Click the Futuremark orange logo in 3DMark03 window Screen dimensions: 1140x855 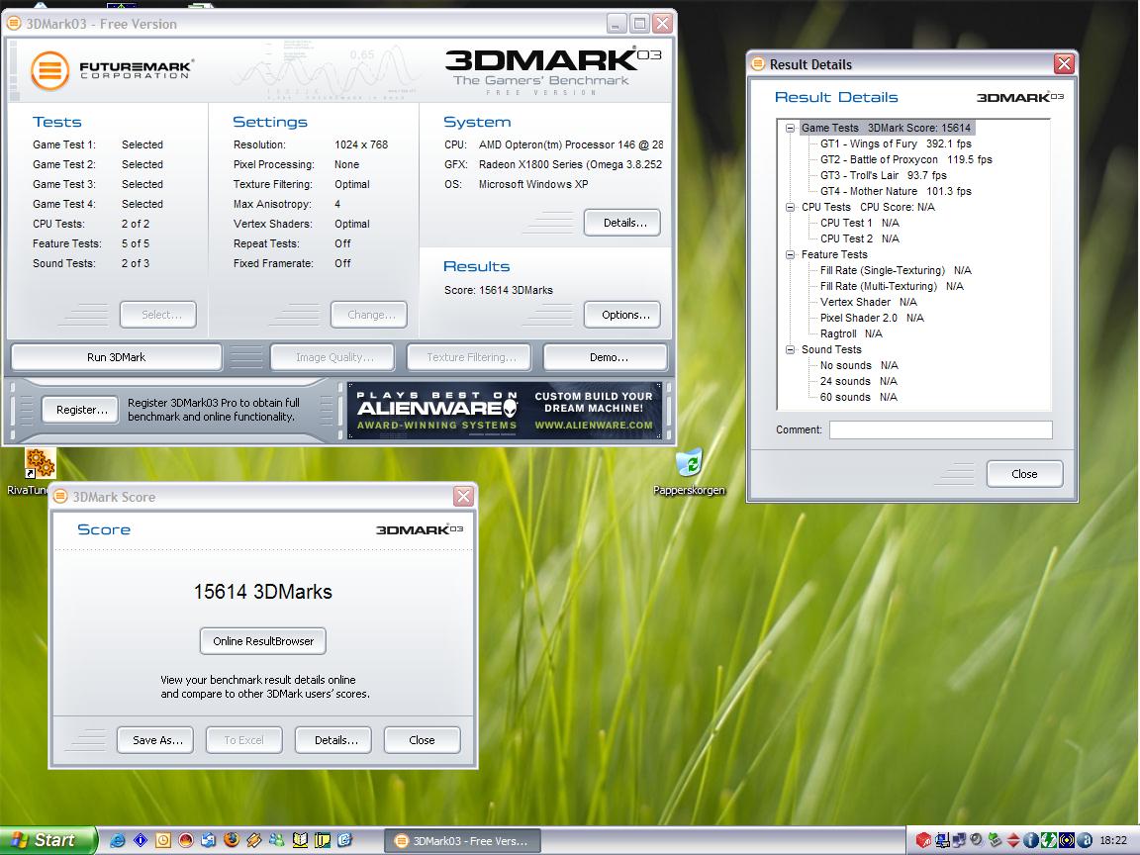tap(49, 70)
